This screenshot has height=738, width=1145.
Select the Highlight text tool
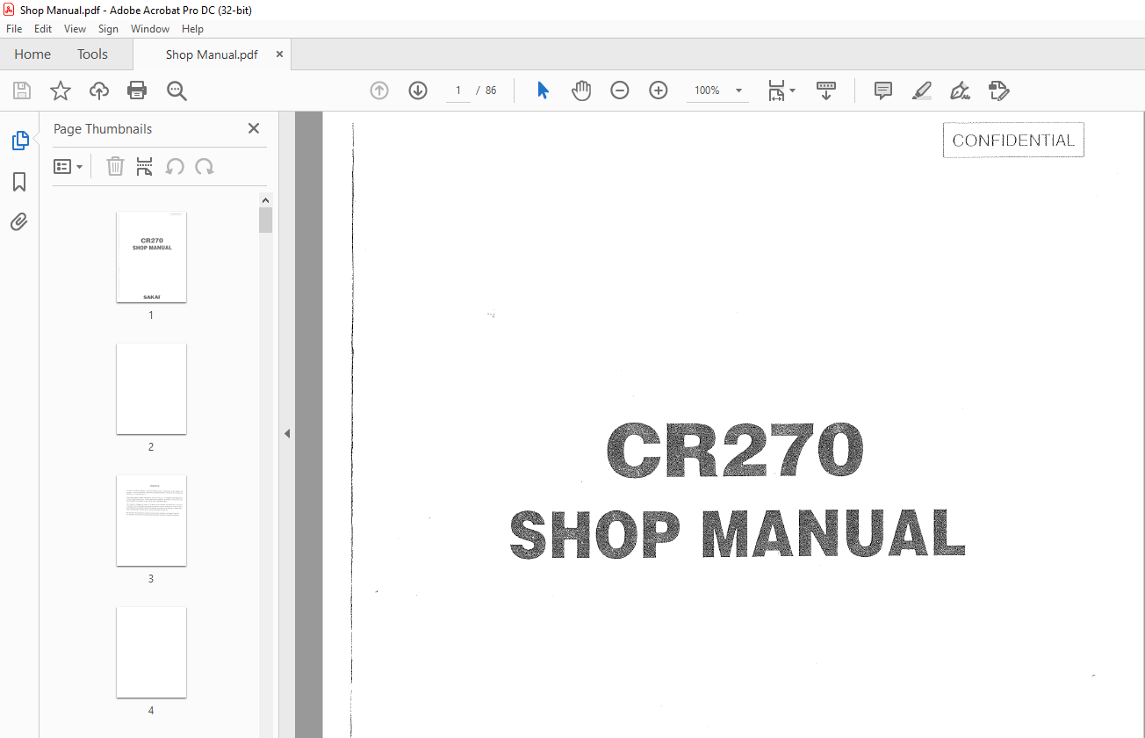(x=922, y=90)
